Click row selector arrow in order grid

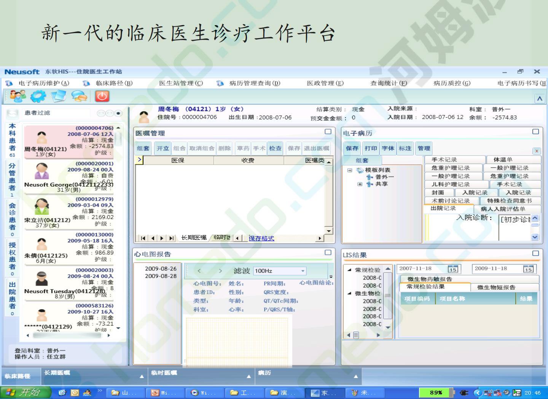139,160
